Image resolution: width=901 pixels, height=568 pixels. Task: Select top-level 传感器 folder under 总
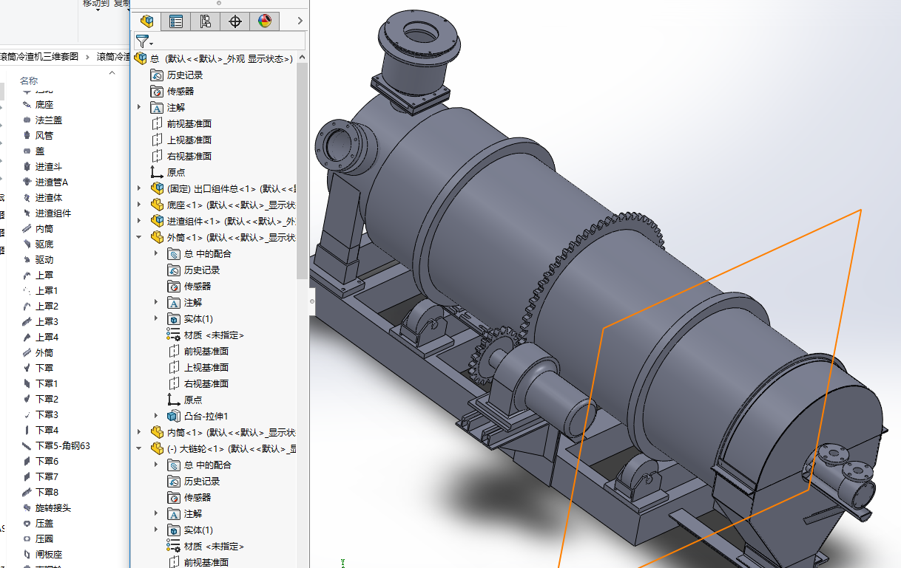pyautogui.click(x=180, y=91)
